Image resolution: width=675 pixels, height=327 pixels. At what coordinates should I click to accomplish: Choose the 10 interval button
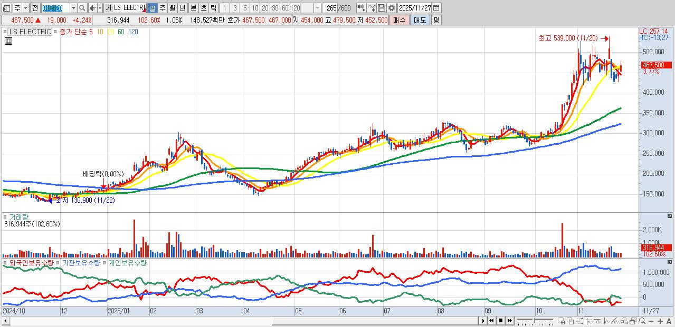coord(255,8)
